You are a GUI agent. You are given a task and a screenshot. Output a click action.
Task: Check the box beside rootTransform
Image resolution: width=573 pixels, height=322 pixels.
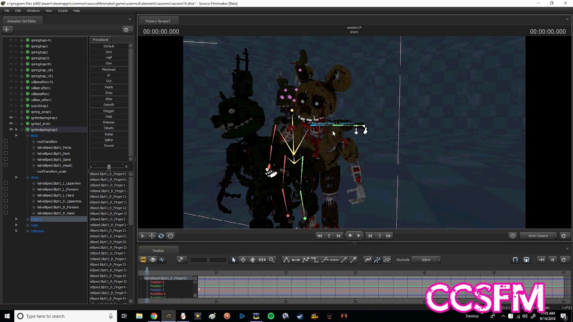(x=5, y=141)
